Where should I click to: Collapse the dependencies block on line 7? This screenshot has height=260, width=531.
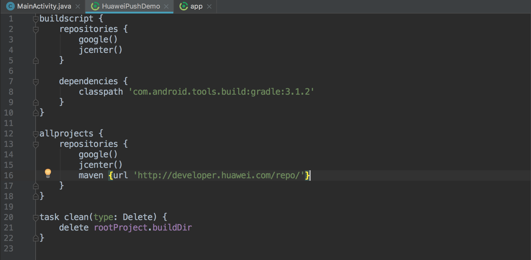[x=36, y=82]
